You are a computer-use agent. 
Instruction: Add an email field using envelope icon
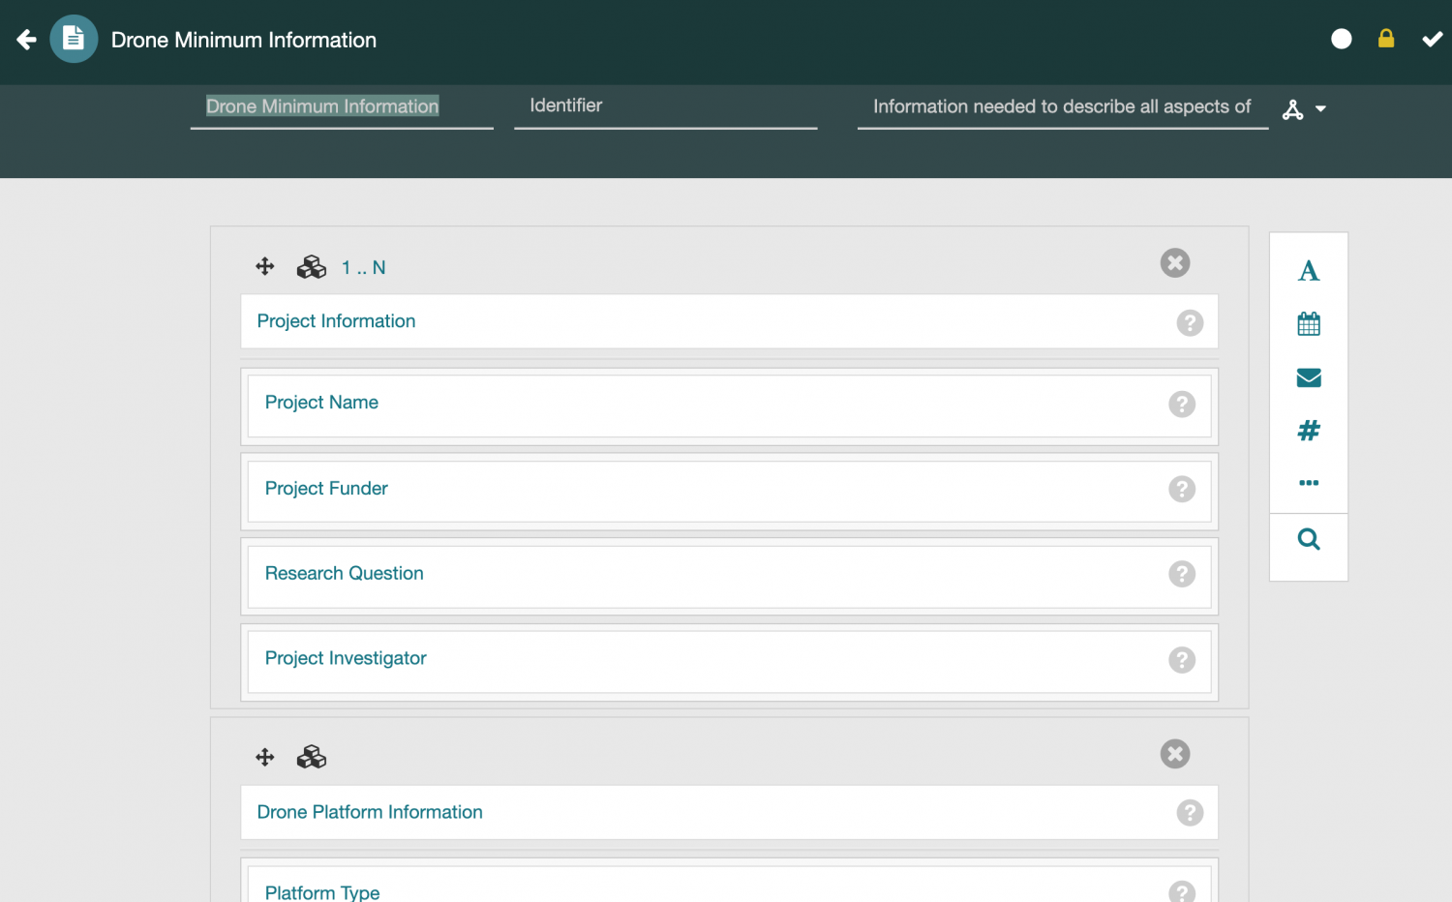[x=1308, y=377]
